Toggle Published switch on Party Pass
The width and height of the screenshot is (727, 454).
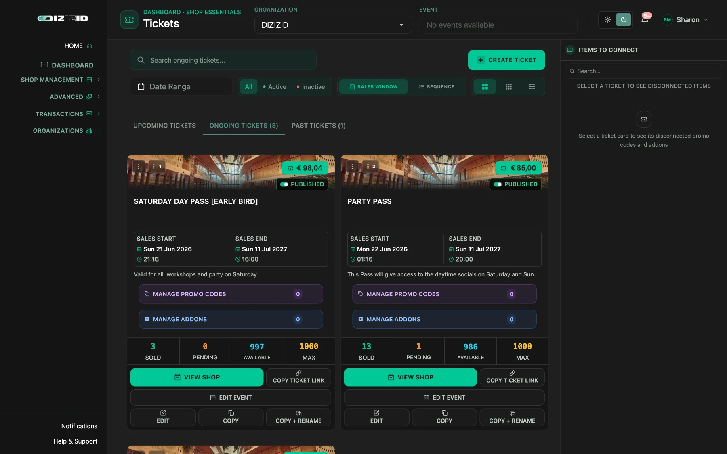pyautogui.click(x=498, y=184)
